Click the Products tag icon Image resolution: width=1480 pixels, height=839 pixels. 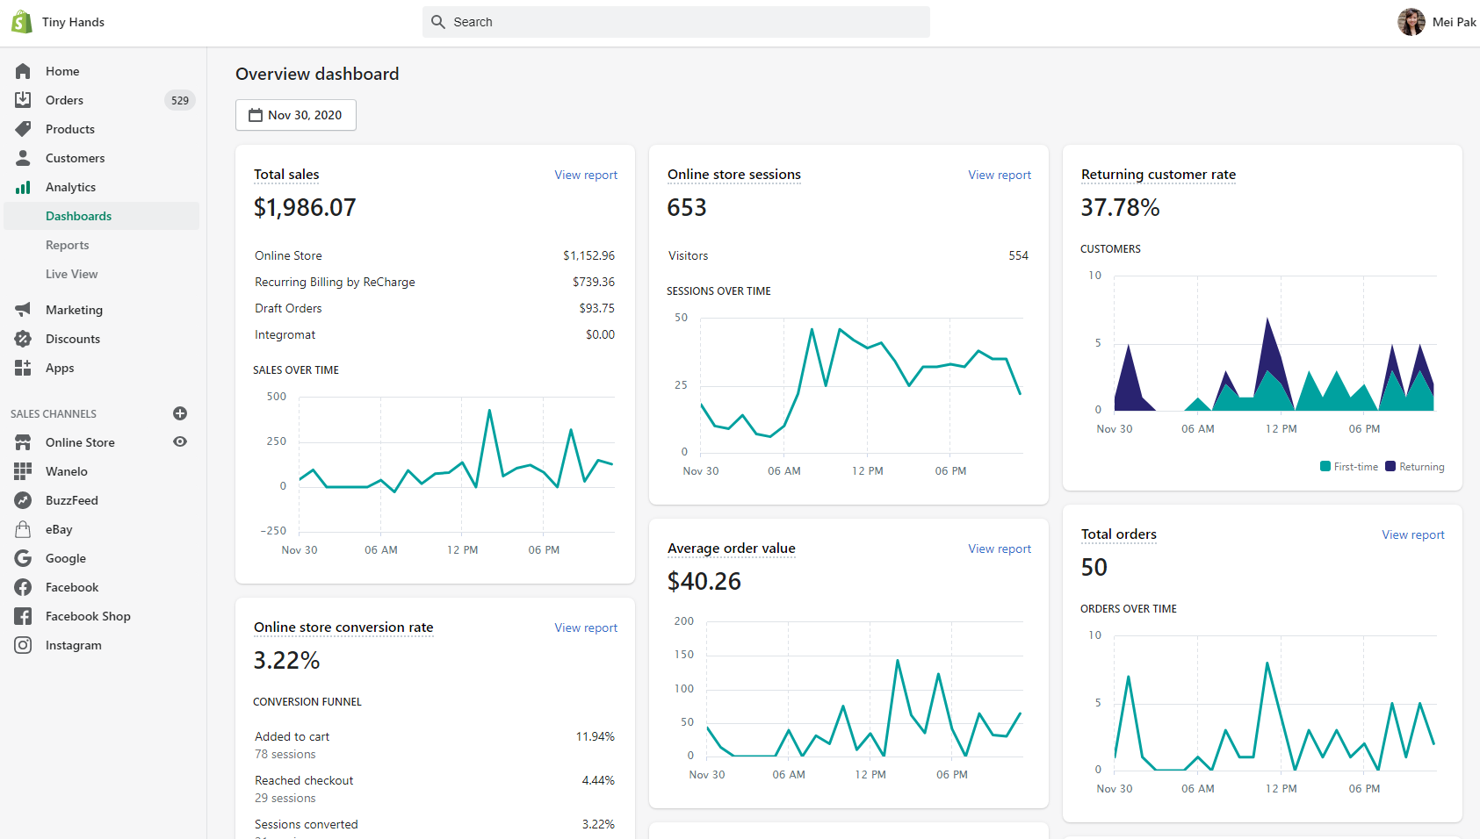click(x=23, y=129)
